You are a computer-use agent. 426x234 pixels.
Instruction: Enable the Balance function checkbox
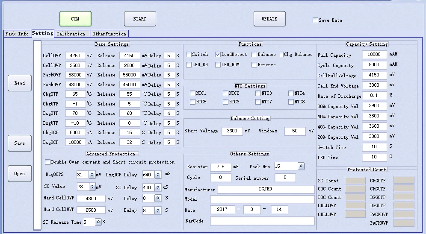[254, 55]
